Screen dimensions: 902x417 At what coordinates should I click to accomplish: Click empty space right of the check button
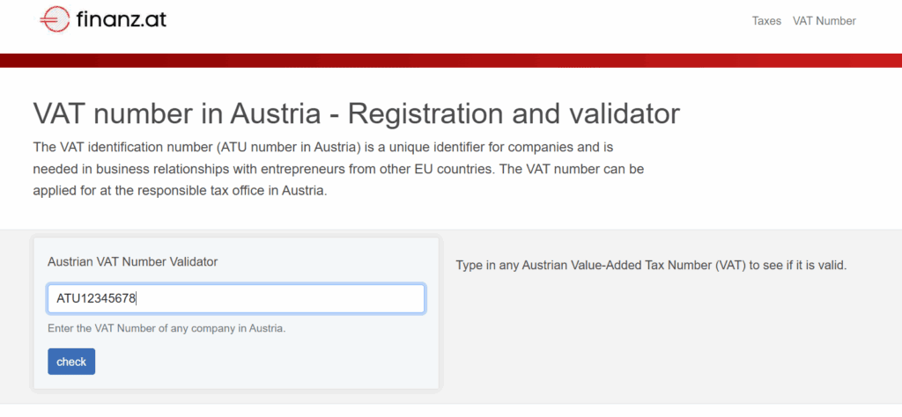pos(264,362)
